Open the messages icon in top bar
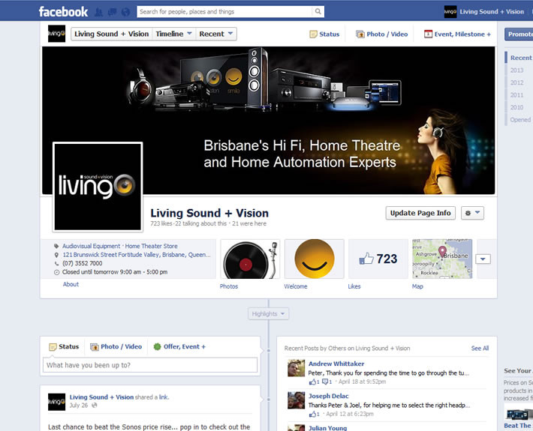Viewport: 533px width, 431px height. (x=112, y=12)
